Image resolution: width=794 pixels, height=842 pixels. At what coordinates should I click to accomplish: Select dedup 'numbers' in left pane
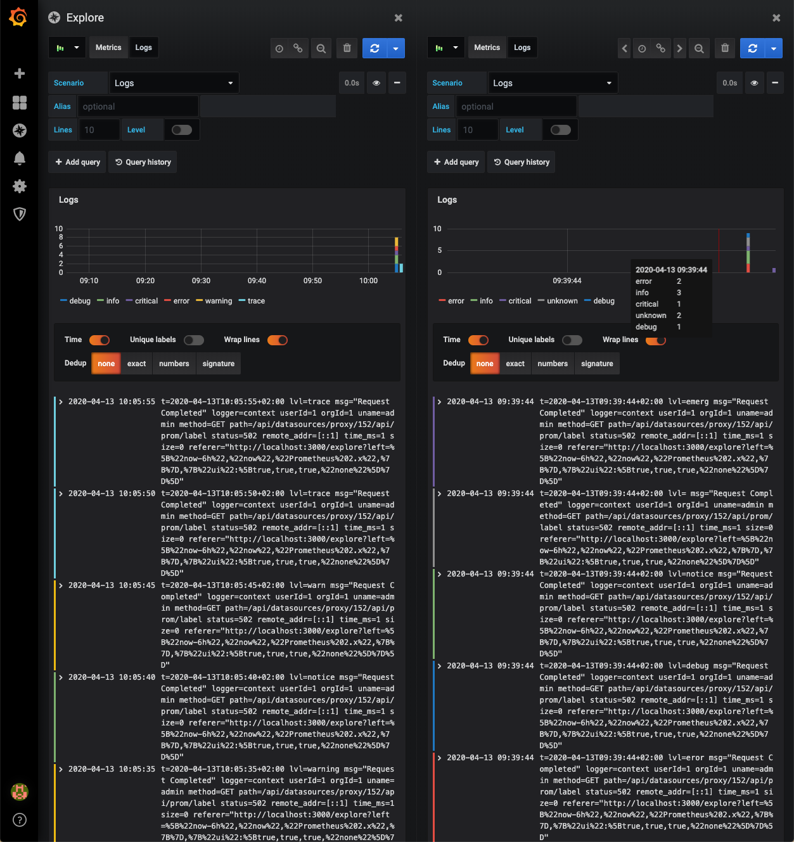(x=174, y=364)
